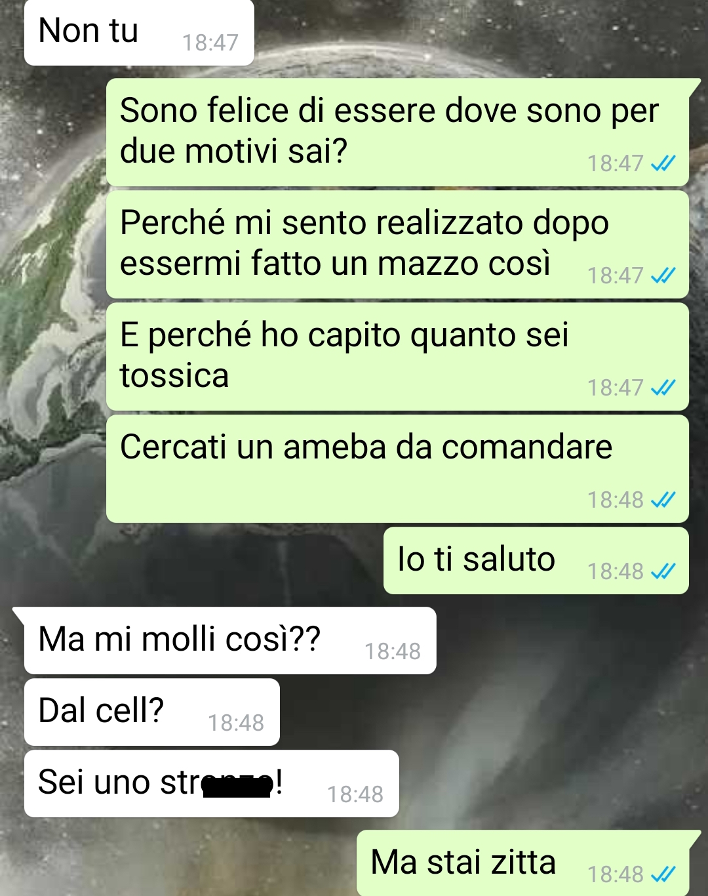Image resolution: width=708 pixels, height=896 pixels.
Task: Tap the 'Sei uno str...' censored message
Action: point(212,784)
